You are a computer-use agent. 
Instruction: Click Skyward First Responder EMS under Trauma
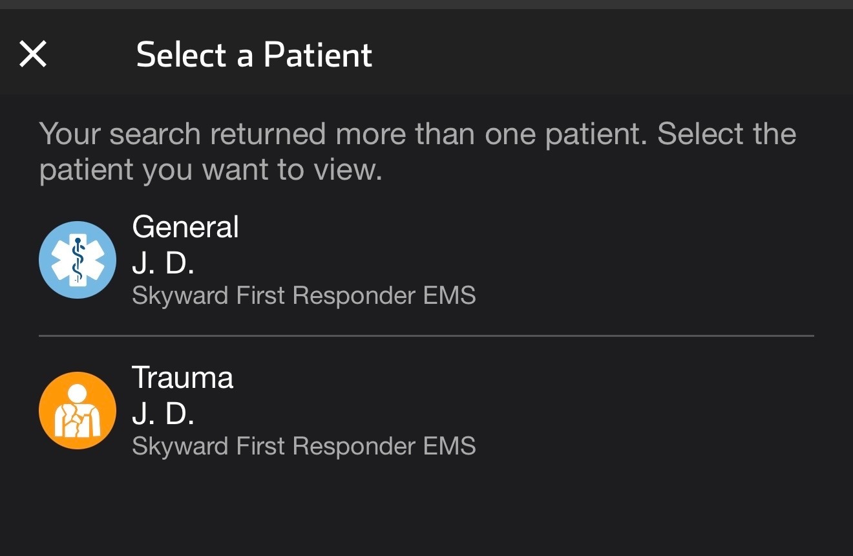[x=304, y=446]
